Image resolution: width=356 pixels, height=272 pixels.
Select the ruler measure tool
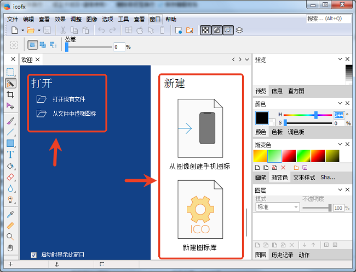pos(10,226)
